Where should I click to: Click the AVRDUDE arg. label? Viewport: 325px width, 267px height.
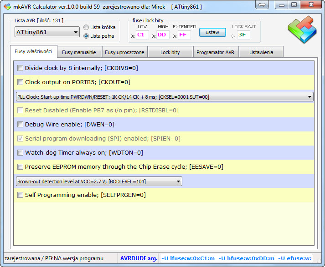tap(139, 258)
